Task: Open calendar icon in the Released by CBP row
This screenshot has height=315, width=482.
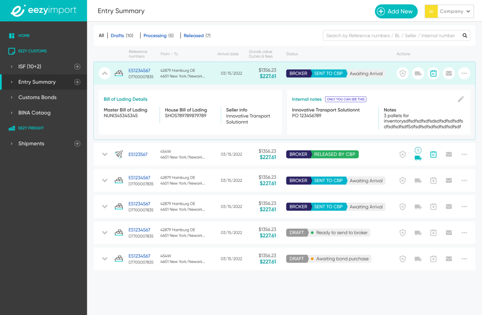Action: coord(433,154)
